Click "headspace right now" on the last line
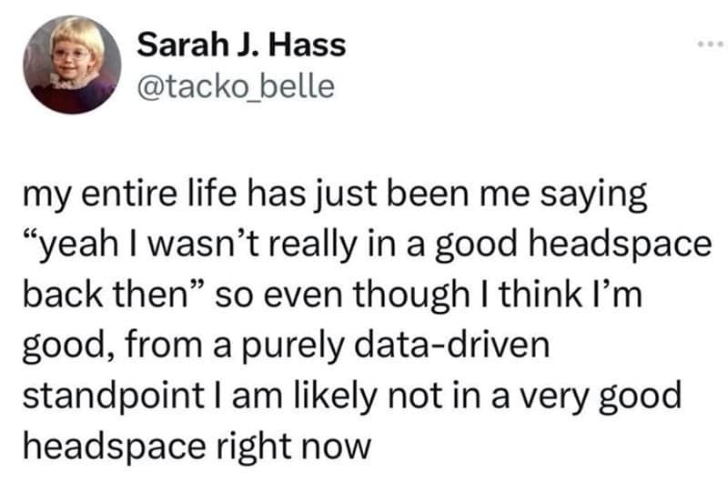This screenshot has height=492, width=728. pyautogui.click(x=194, y=447)
